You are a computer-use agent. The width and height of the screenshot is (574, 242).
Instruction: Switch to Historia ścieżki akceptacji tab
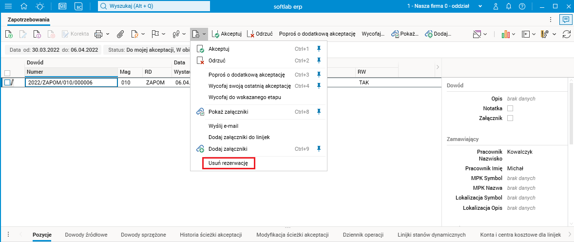coord(211,235)
